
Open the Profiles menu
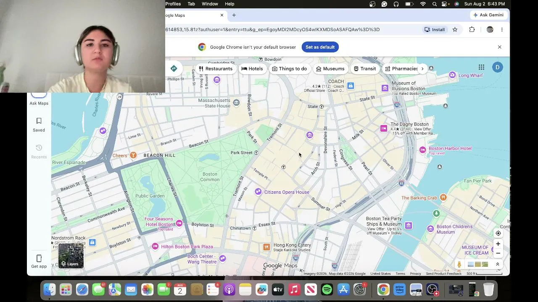[173, 4]
